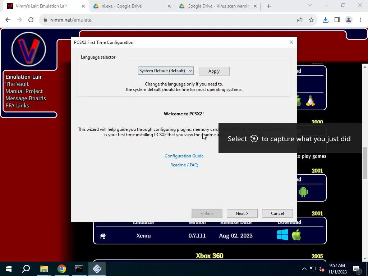The image size is (368, 276).
Task: Open Message Boards sidebar link
Action: click(26, 98)
